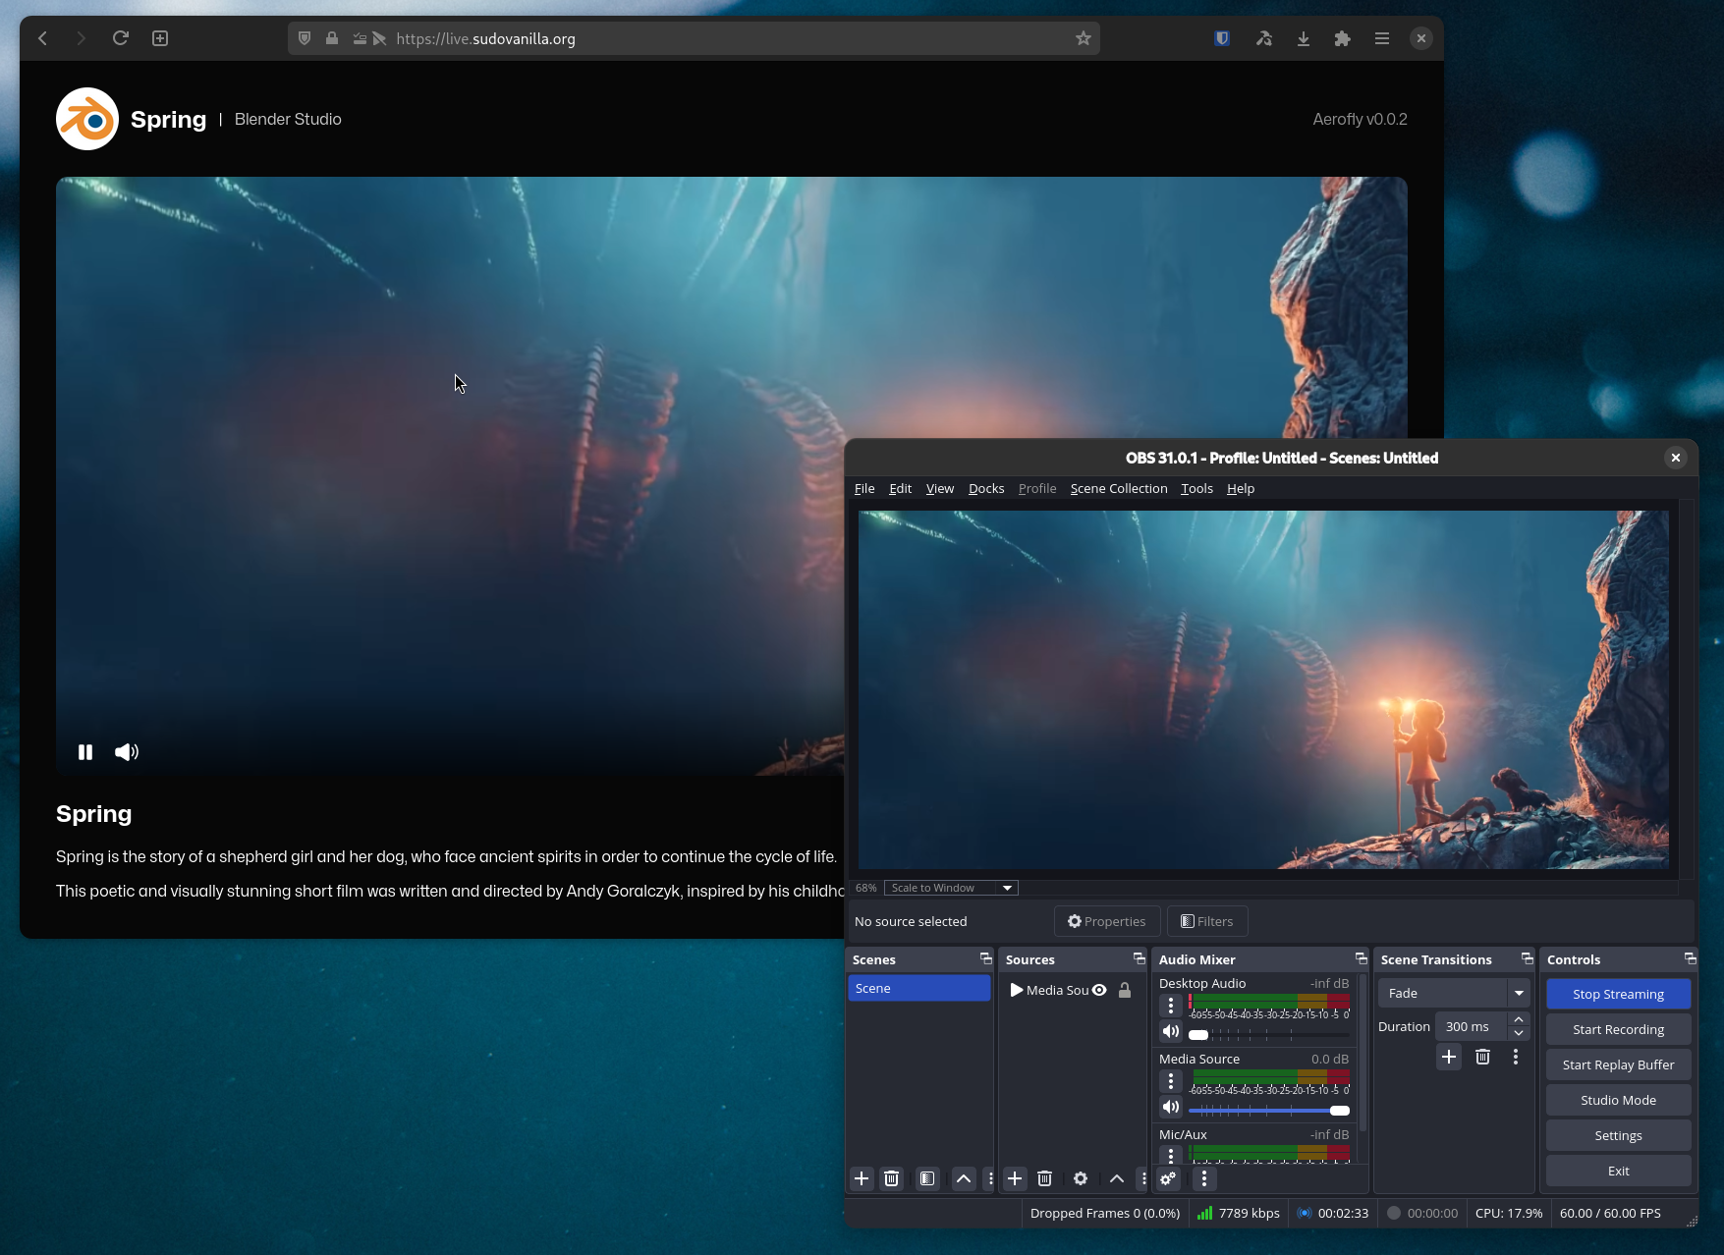Screen dimensions: 1724x1255
Task: Hide the Media Source with eye icon
Action: [x=1099, y=990]
